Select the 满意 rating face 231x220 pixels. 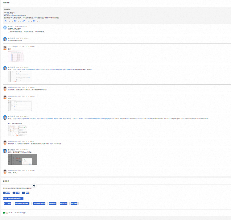click(26, 193)
